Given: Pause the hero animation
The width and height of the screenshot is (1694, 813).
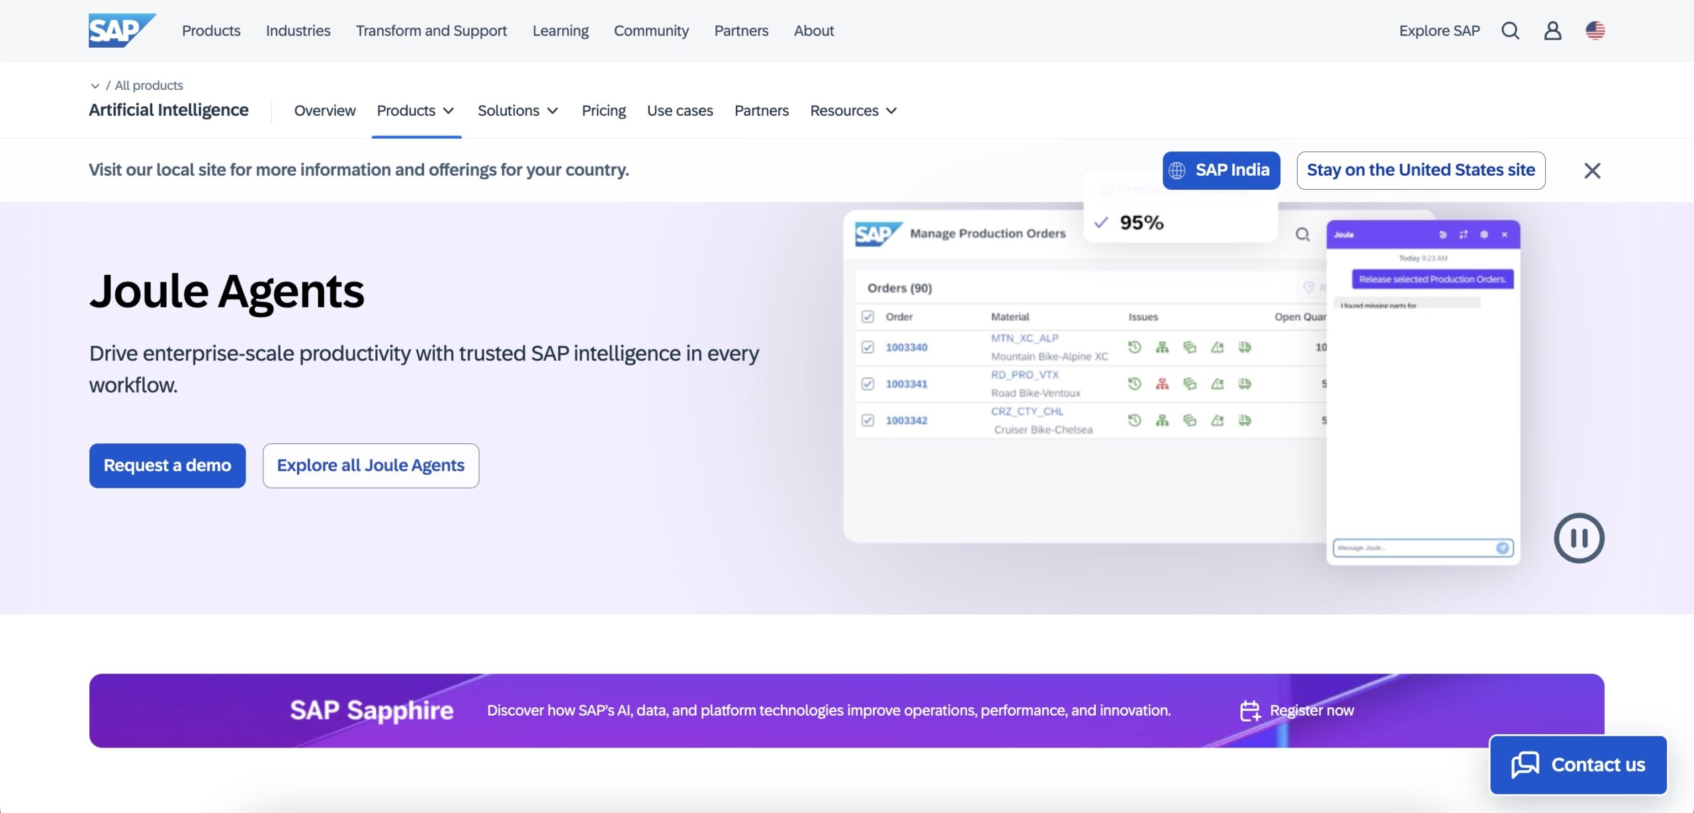Looking at the screenshot, I should tap(1579, 538).
